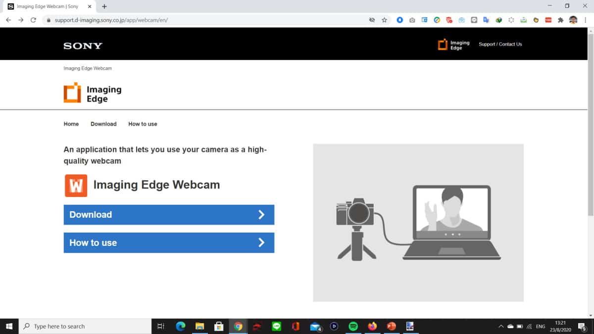Open a new browser tab
The width and height of the screenshot is (594, 334).
point(104,6)
